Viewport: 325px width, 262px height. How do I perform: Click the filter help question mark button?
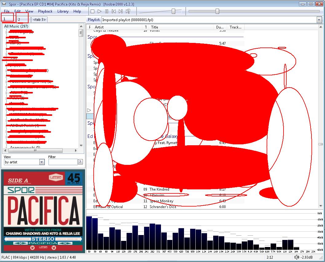point(80,162)
